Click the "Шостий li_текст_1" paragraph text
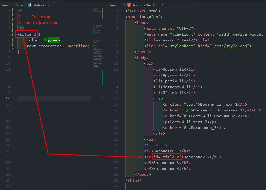 coord(219,104)
